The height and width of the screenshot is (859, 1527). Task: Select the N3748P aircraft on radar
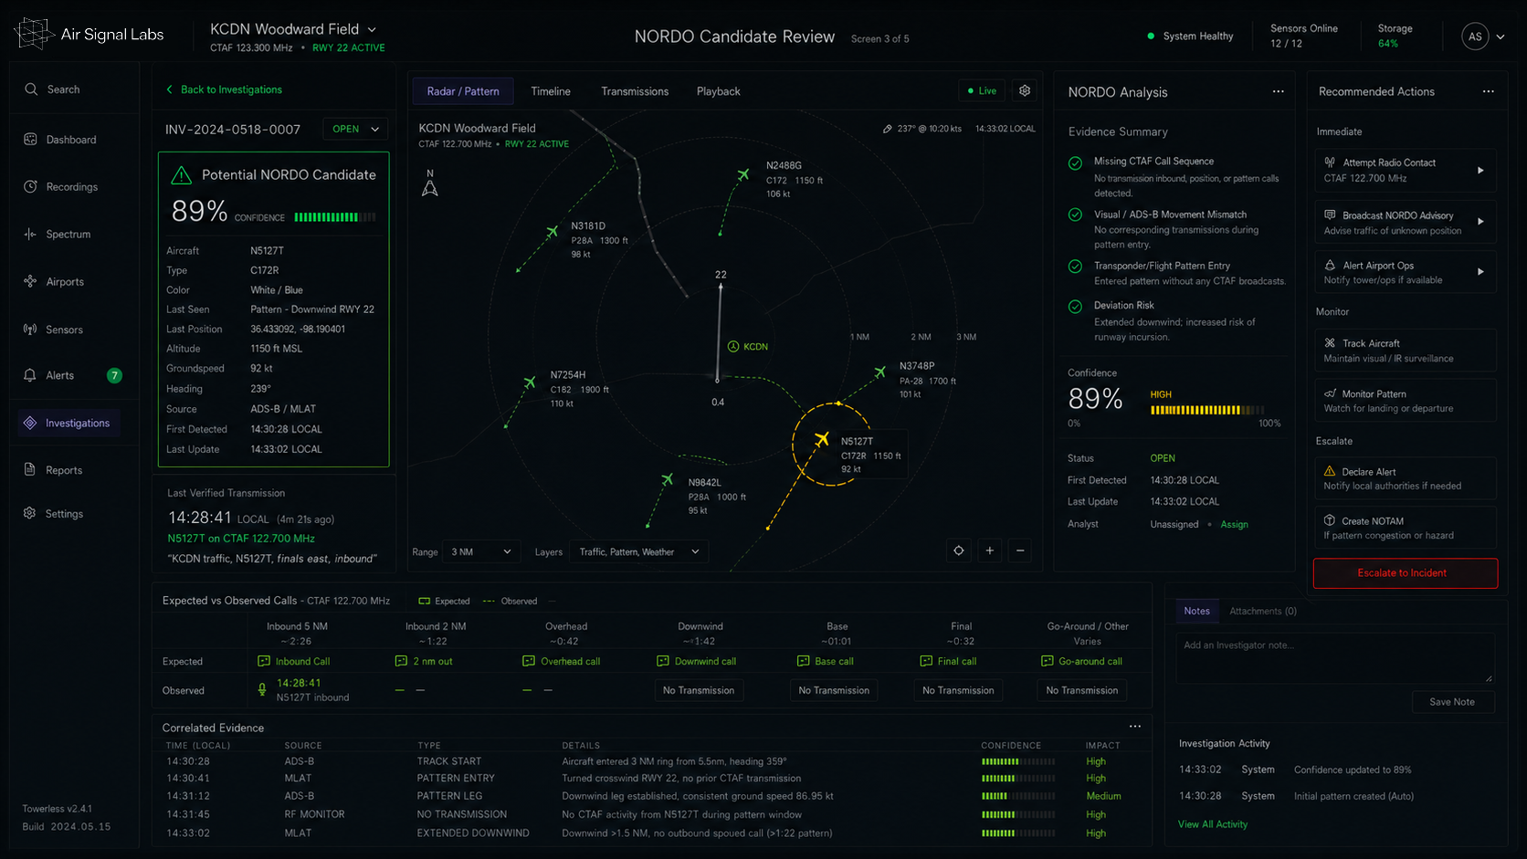880,372
